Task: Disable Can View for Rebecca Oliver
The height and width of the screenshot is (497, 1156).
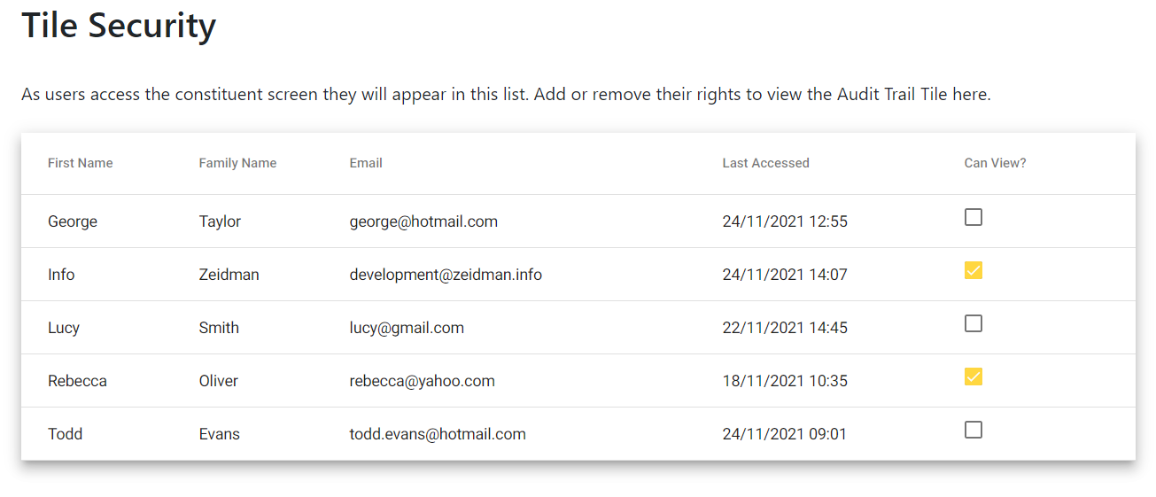Action: pyautogui.click(x=973, y=377)
